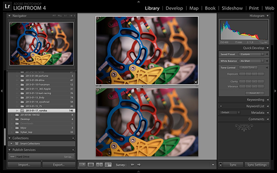Remove top photo from survey with X
Viewport: 277px width, 173px height.
tap(196, 82)
